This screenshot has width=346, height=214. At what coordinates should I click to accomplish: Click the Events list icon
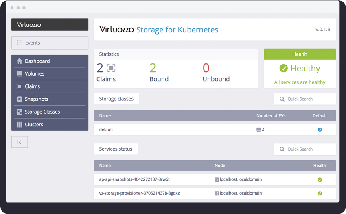20,43
